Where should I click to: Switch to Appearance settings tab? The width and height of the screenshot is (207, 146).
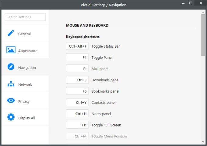tap(25, 50)
